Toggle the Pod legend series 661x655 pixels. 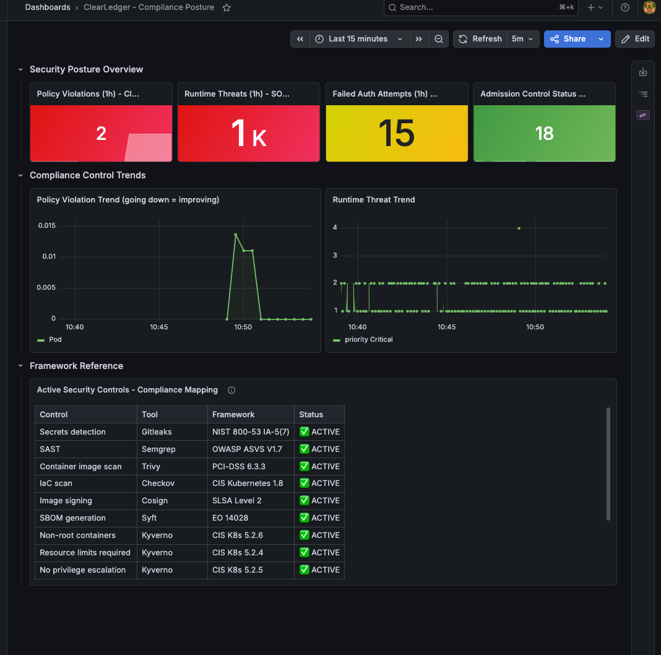[50, 339]
